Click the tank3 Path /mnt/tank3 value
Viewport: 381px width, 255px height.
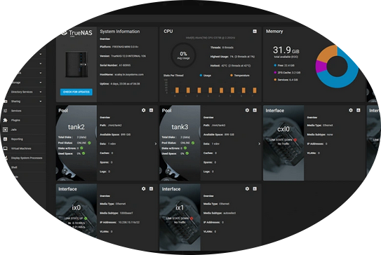[218, 125]
